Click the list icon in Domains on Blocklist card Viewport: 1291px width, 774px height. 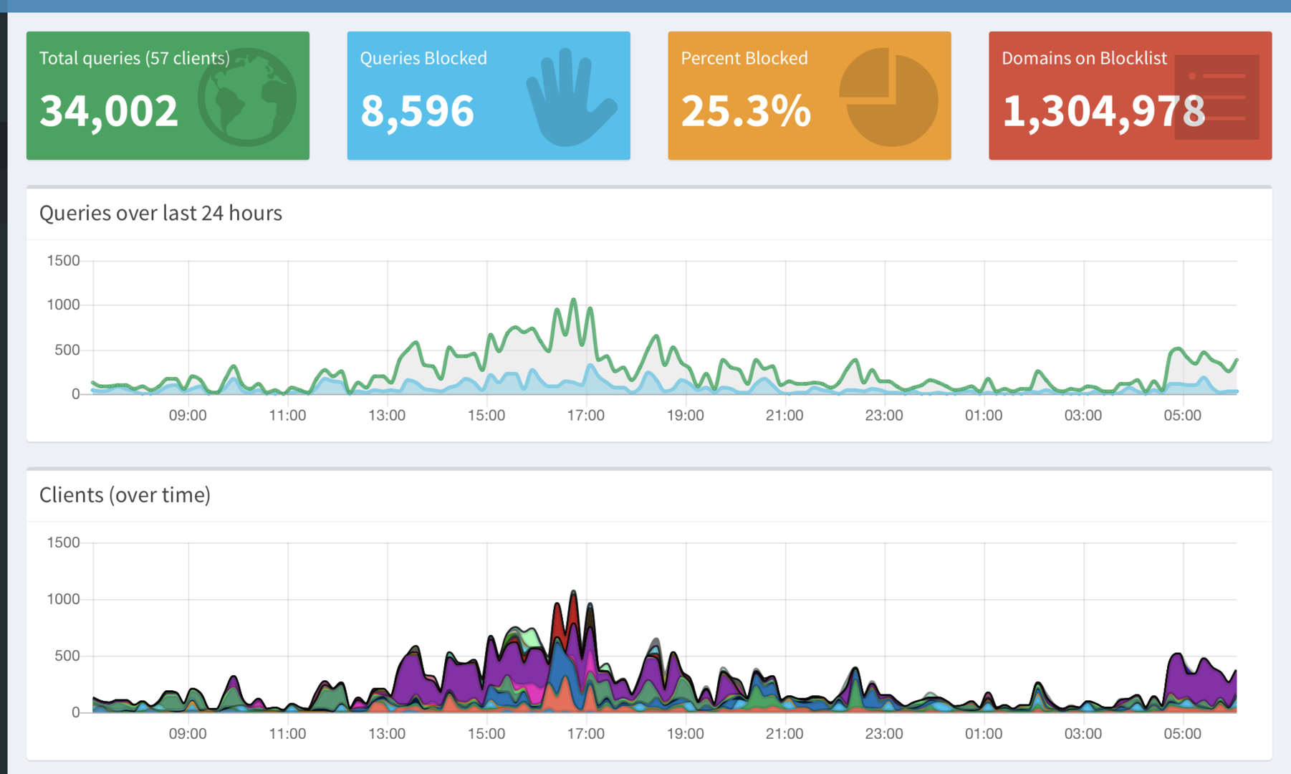[1217, 97]
